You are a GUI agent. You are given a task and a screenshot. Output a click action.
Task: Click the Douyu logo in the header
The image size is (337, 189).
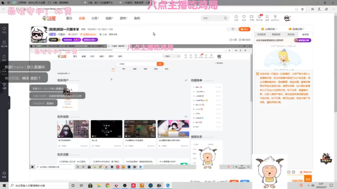click(49, 18)
